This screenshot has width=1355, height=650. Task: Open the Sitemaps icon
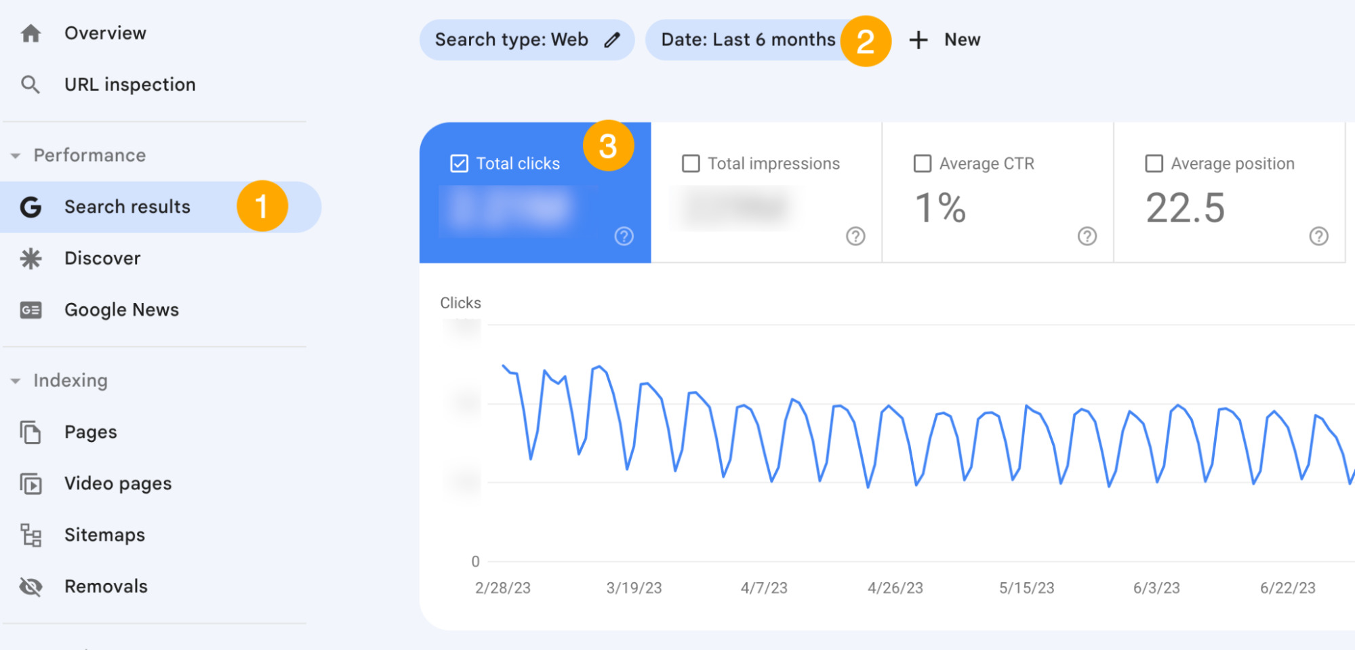[x=30, y=535]
